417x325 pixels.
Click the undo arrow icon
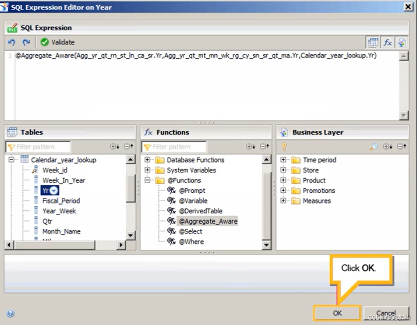[x=11, y=42]
